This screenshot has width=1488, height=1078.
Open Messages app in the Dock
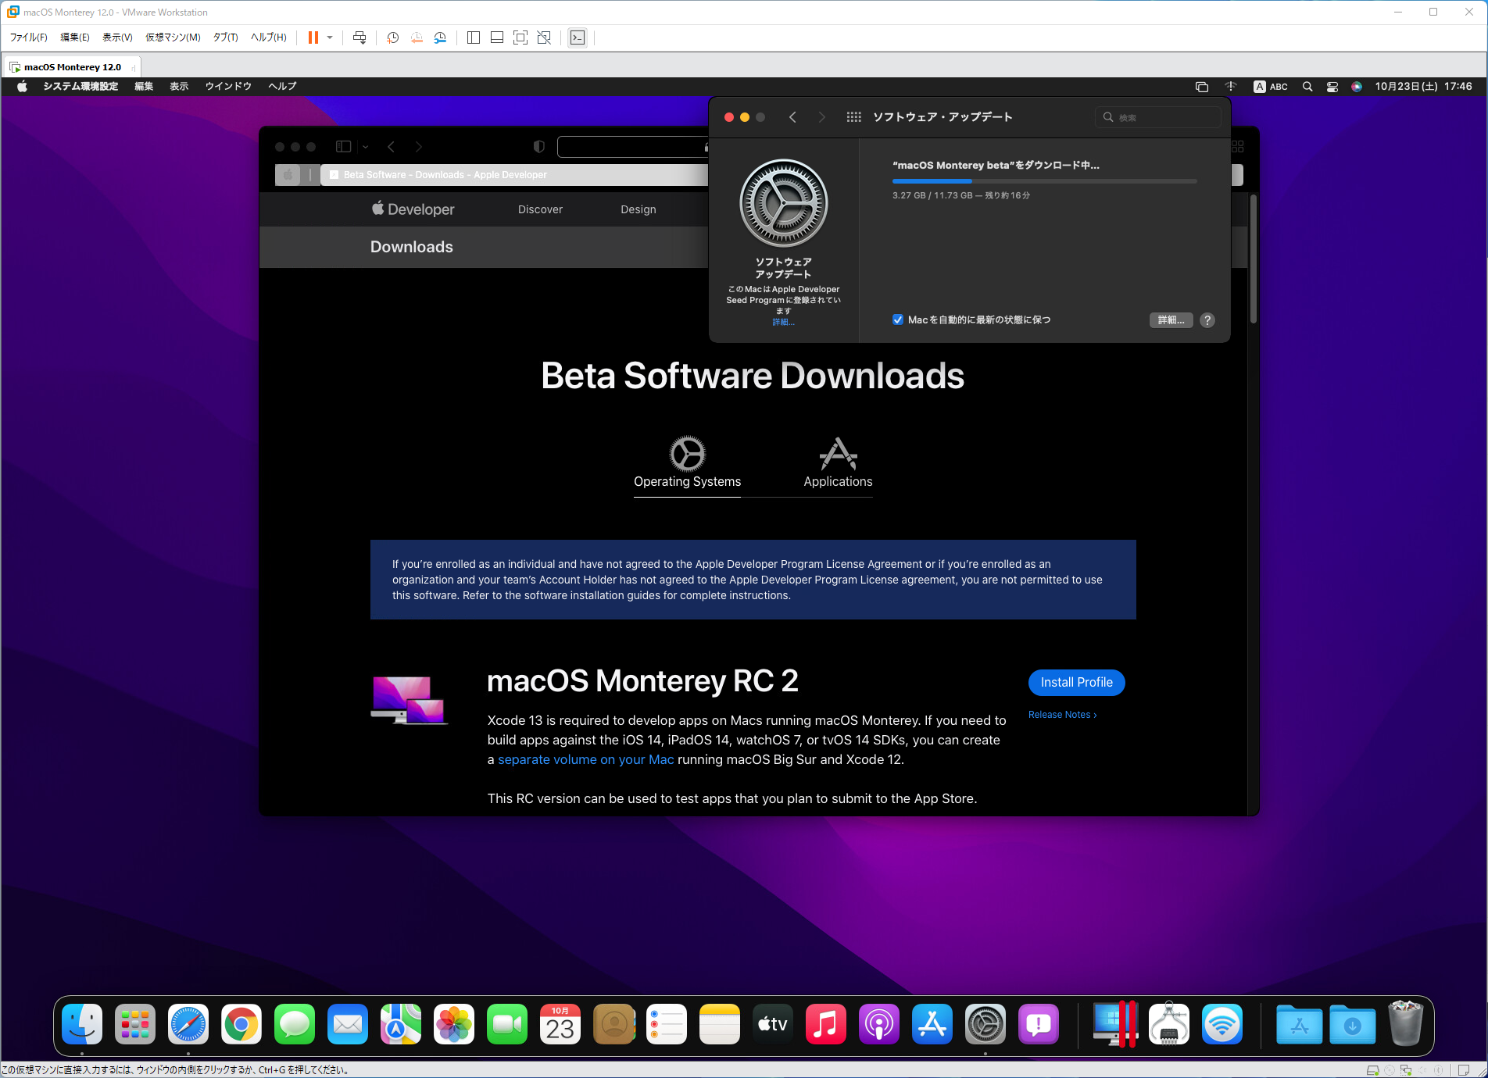(295, 1024)
